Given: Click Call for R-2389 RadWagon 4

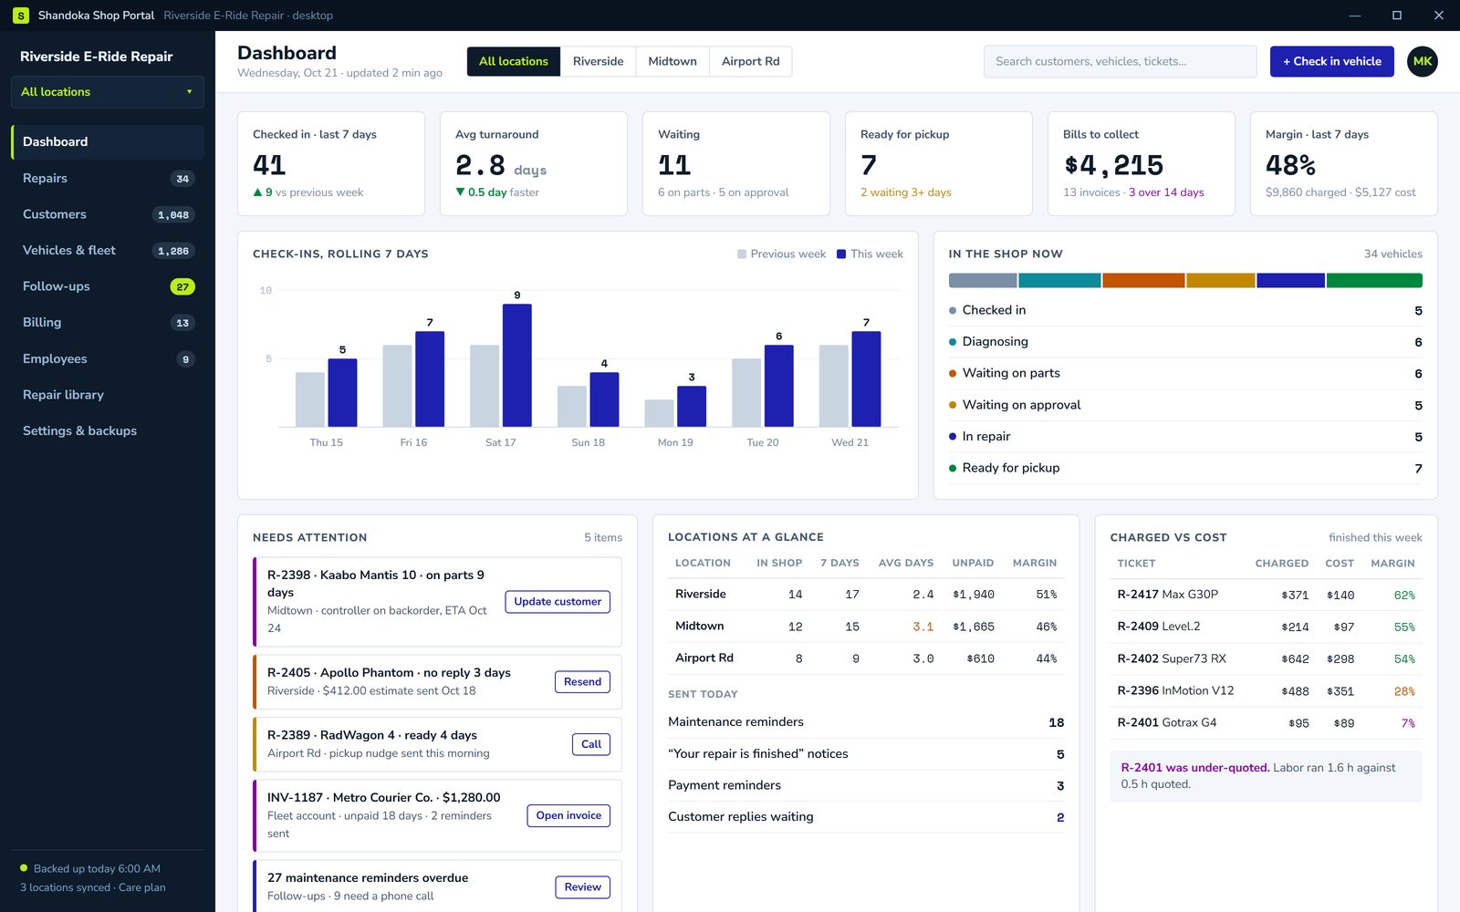Looking at the screenshot, I should pyautogui.click(x=591, y=744).
